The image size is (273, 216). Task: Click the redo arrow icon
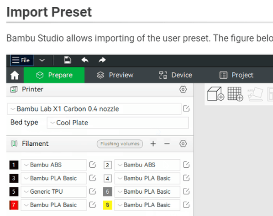(x=102, y=60)
